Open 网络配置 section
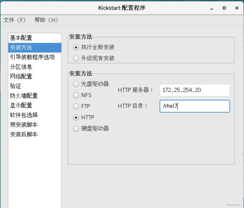The width and height of the screenshot is (244, 208). (x=35, y=77)
